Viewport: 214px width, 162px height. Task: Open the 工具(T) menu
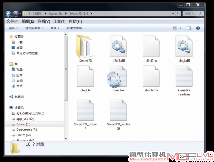(x=59, y=21)
